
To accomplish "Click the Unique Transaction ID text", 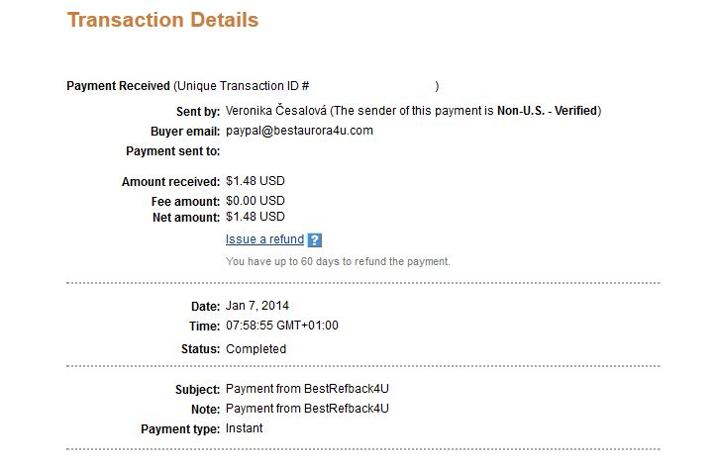I will coord(243,86).
